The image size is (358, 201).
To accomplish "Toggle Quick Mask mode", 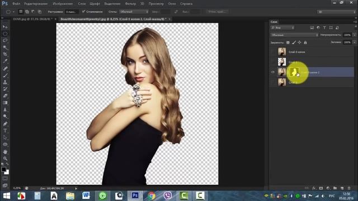I will tap(5, 179).
